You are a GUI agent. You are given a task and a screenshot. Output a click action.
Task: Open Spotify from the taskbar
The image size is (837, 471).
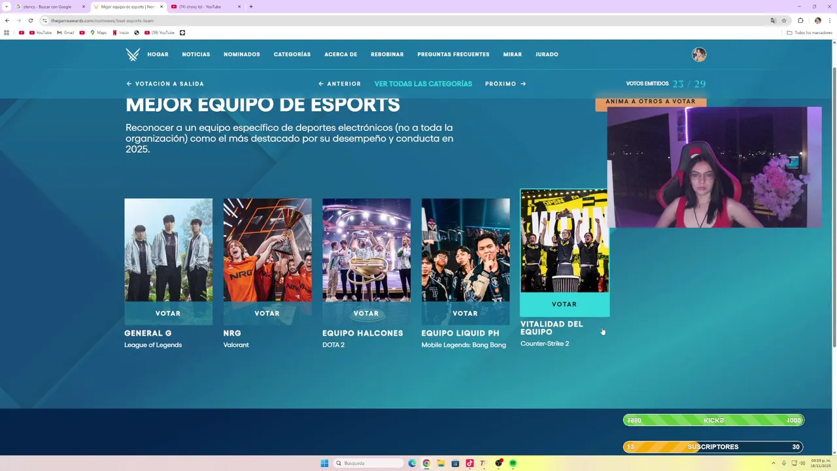pyautogui.click(x=513, y=463)
